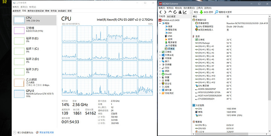Click AIDA64 v6.25.5400 root node
Screen dimensions: 271x136
(169, 20)
